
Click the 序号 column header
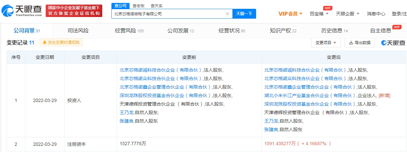pos(16,57)
